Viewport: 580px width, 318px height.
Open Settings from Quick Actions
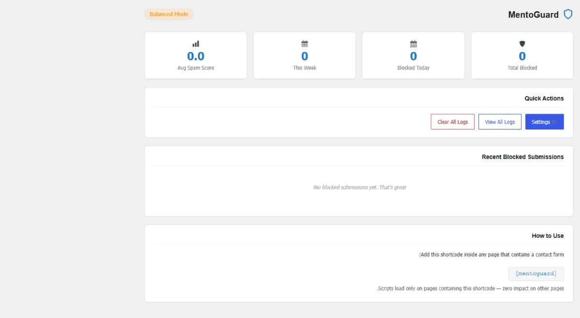[545, 122]
